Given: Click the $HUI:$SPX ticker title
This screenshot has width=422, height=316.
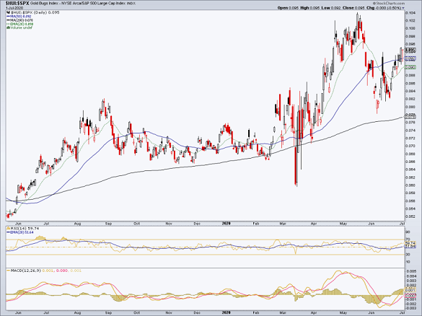Looking at the screenshot, I should pyautogui.click(x=17, y=4).
